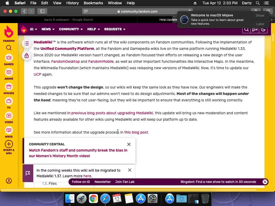275x206 pixels.
Task: Click Later on macOS Mojave notification
Action: pyautogui.click(x=260, y=24)
